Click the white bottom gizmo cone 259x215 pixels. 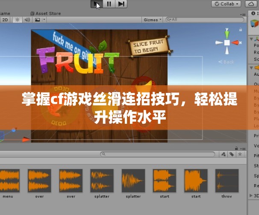[x=227, y=50]
